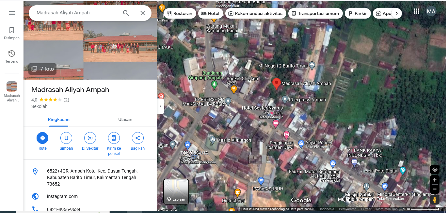Viewport: 446px width, 213px height.
Task: Open the Lapisan layers switcher
Action: (176, 191)
